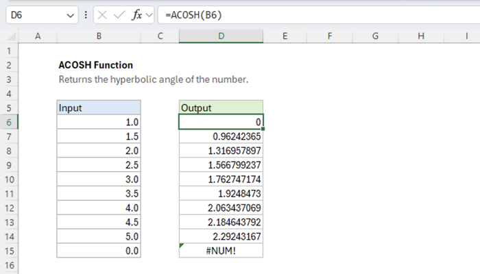
Task: Click the 'Output' header cell
Action: 221,108
